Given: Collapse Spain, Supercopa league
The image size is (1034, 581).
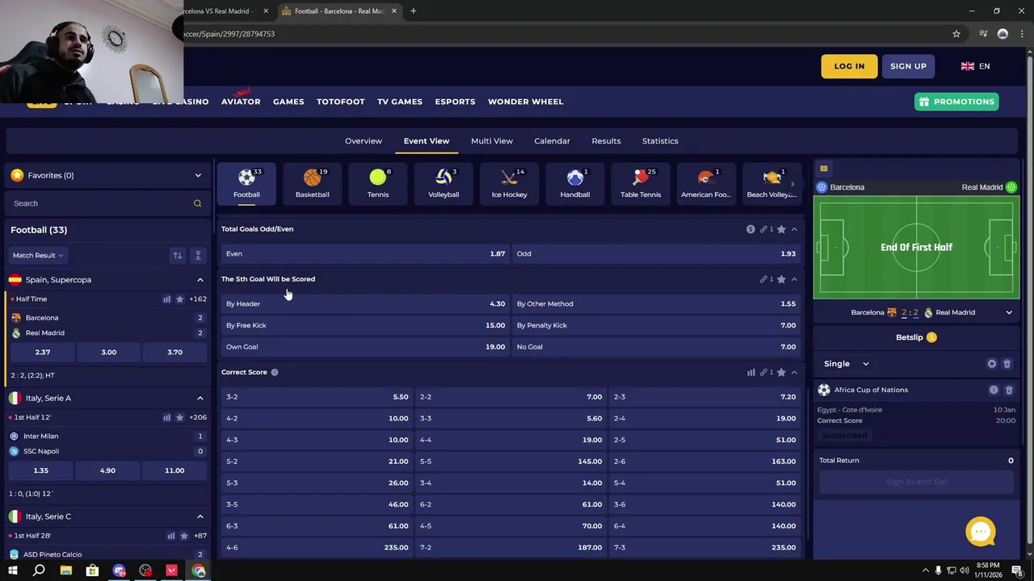Looking at the screenshot, I should tap(200, 280).
